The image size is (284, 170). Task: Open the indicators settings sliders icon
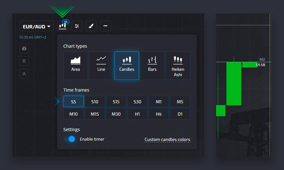tap(77, 26)
